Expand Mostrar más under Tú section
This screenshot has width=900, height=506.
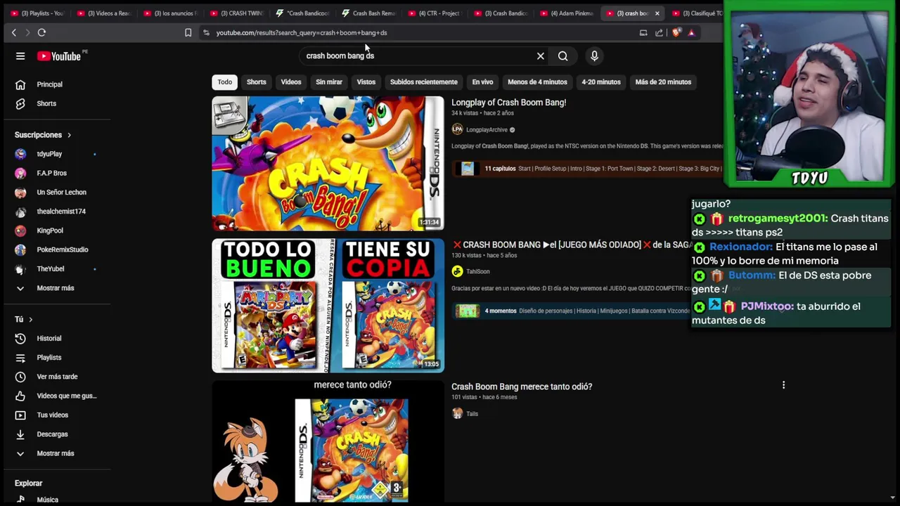tap(56, 453)
